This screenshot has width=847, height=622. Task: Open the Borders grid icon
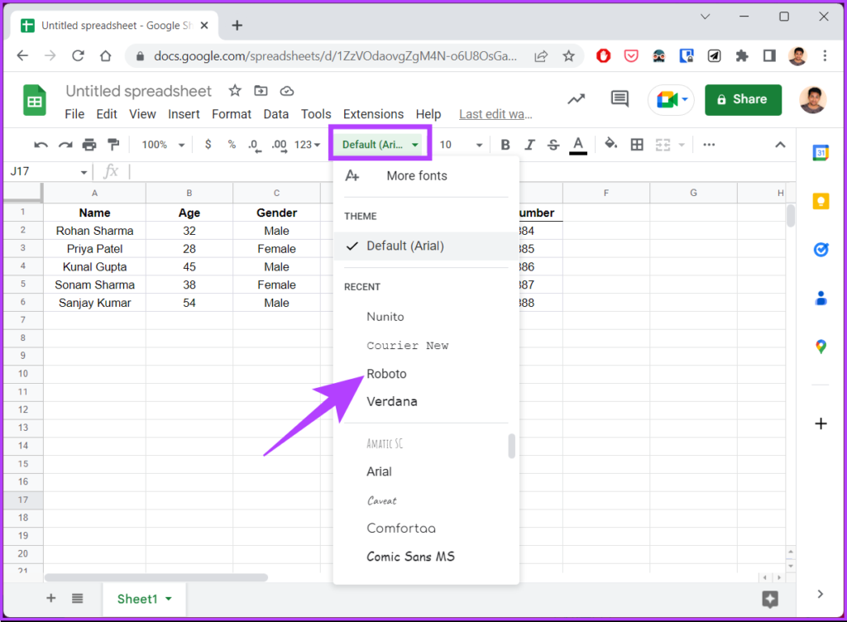tap(637, 145)
